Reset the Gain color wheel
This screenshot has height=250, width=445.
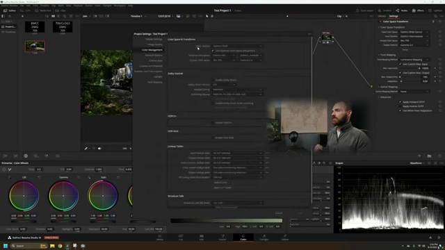[x=118, y=177]
